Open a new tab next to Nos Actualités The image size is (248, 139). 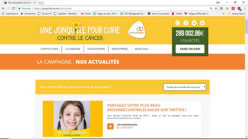click(x=41, y=3)
